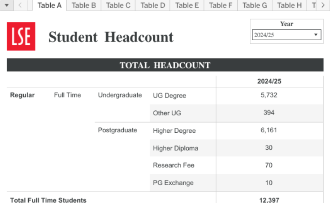Switch to the Table A tab
Screen dimensions: 330x203
click(x=49, y=5)
